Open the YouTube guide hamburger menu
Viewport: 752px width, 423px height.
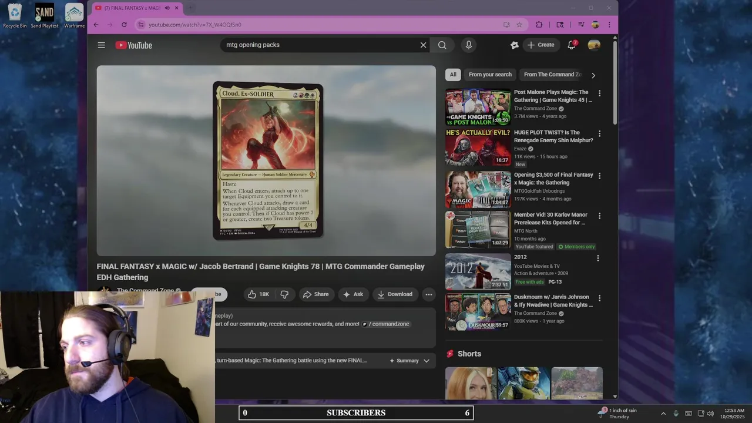click(x=101, y=45)
